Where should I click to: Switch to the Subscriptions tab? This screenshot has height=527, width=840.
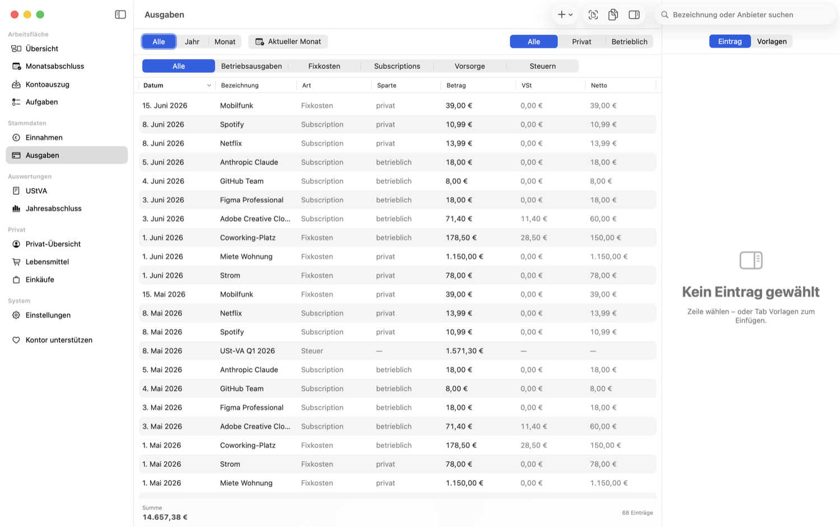point(397,66)
